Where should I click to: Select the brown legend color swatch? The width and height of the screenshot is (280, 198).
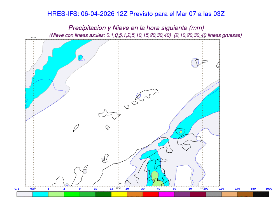click(x=245, y=194)
